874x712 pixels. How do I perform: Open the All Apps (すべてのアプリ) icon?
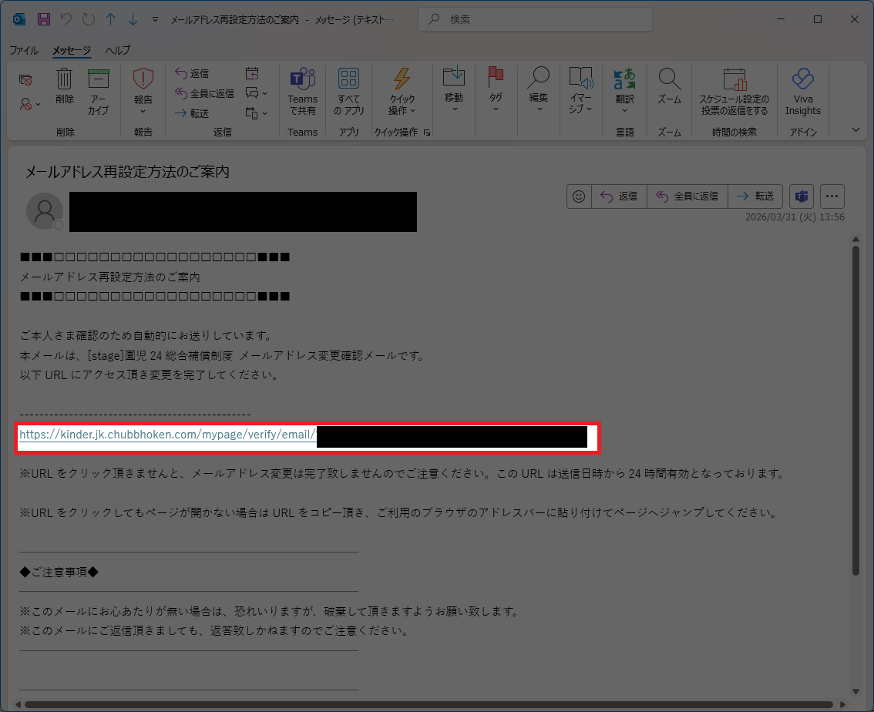coord(348,80)
